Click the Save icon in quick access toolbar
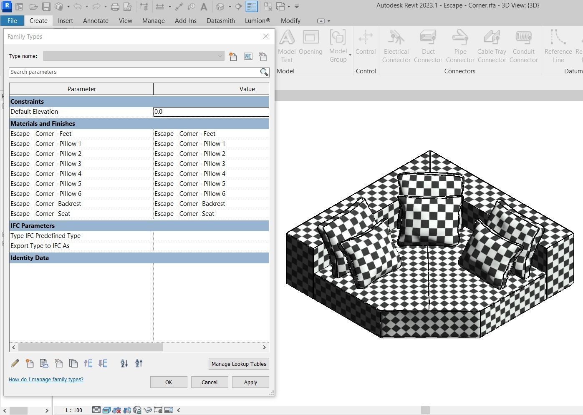Screen dimensions: 583x415 click(x=46, y=7)
